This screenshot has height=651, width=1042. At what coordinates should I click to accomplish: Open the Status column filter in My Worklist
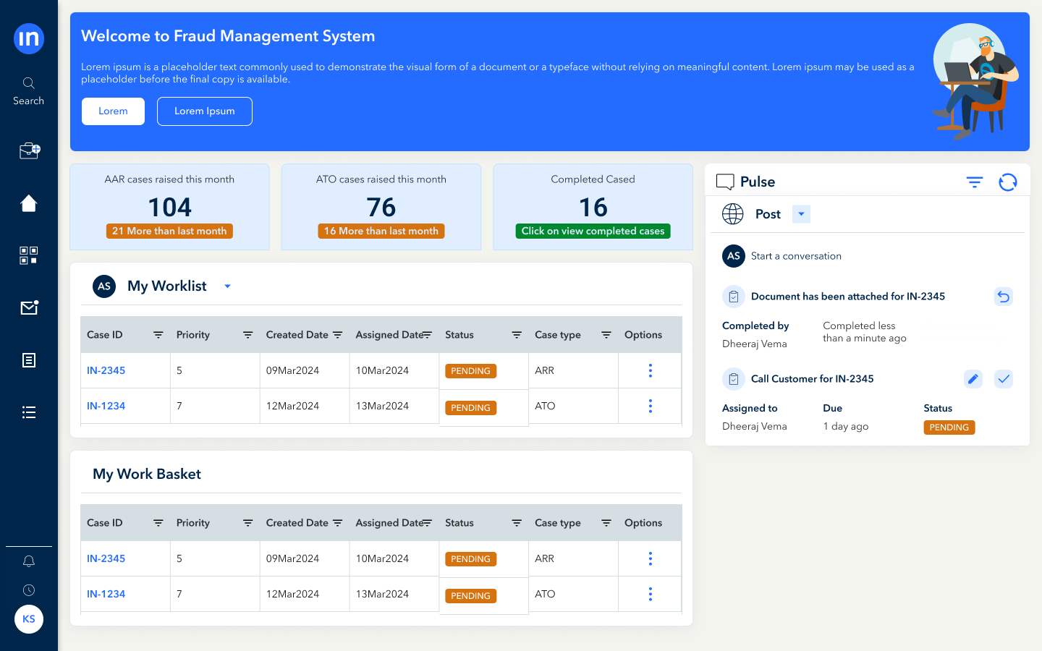pyautogui.click(x=517, y=335)
